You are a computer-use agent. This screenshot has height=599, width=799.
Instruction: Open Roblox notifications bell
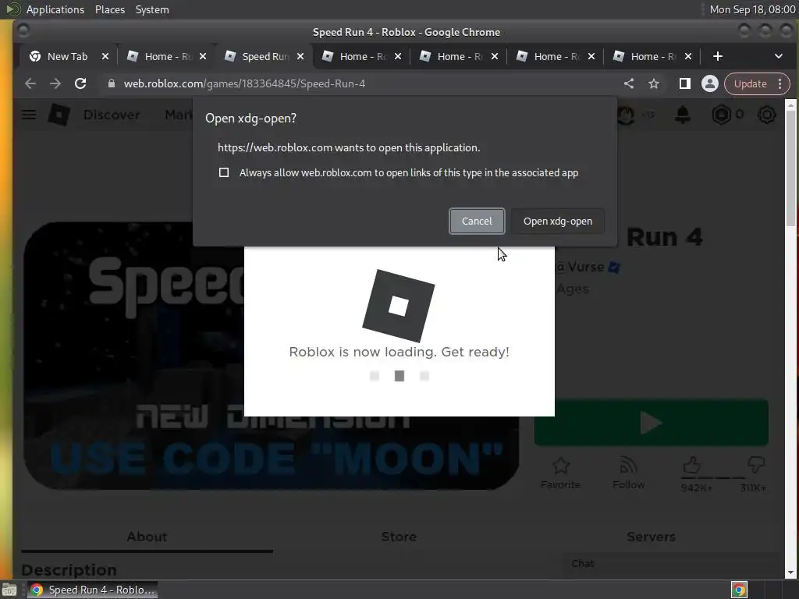(x=682, y=115)
